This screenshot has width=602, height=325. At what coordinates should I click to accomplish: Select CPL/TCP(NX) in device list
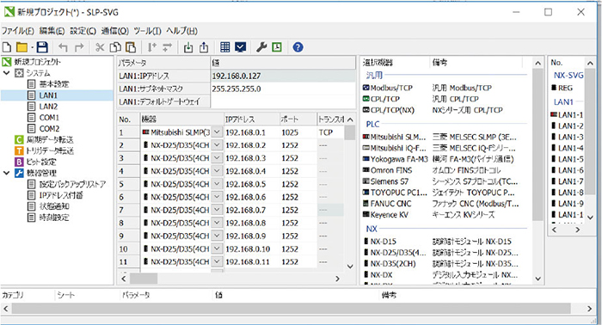click(389, 110)
